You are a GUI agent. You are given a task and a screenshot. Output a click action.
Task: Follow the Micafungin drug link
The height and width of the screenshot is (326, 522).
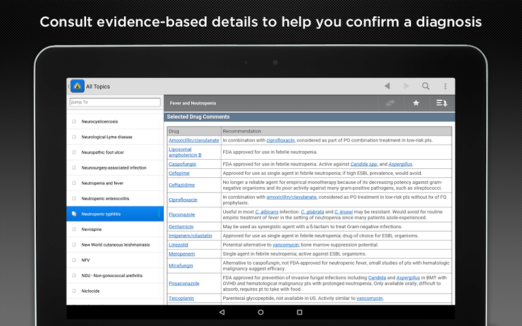tap(181, 265)
